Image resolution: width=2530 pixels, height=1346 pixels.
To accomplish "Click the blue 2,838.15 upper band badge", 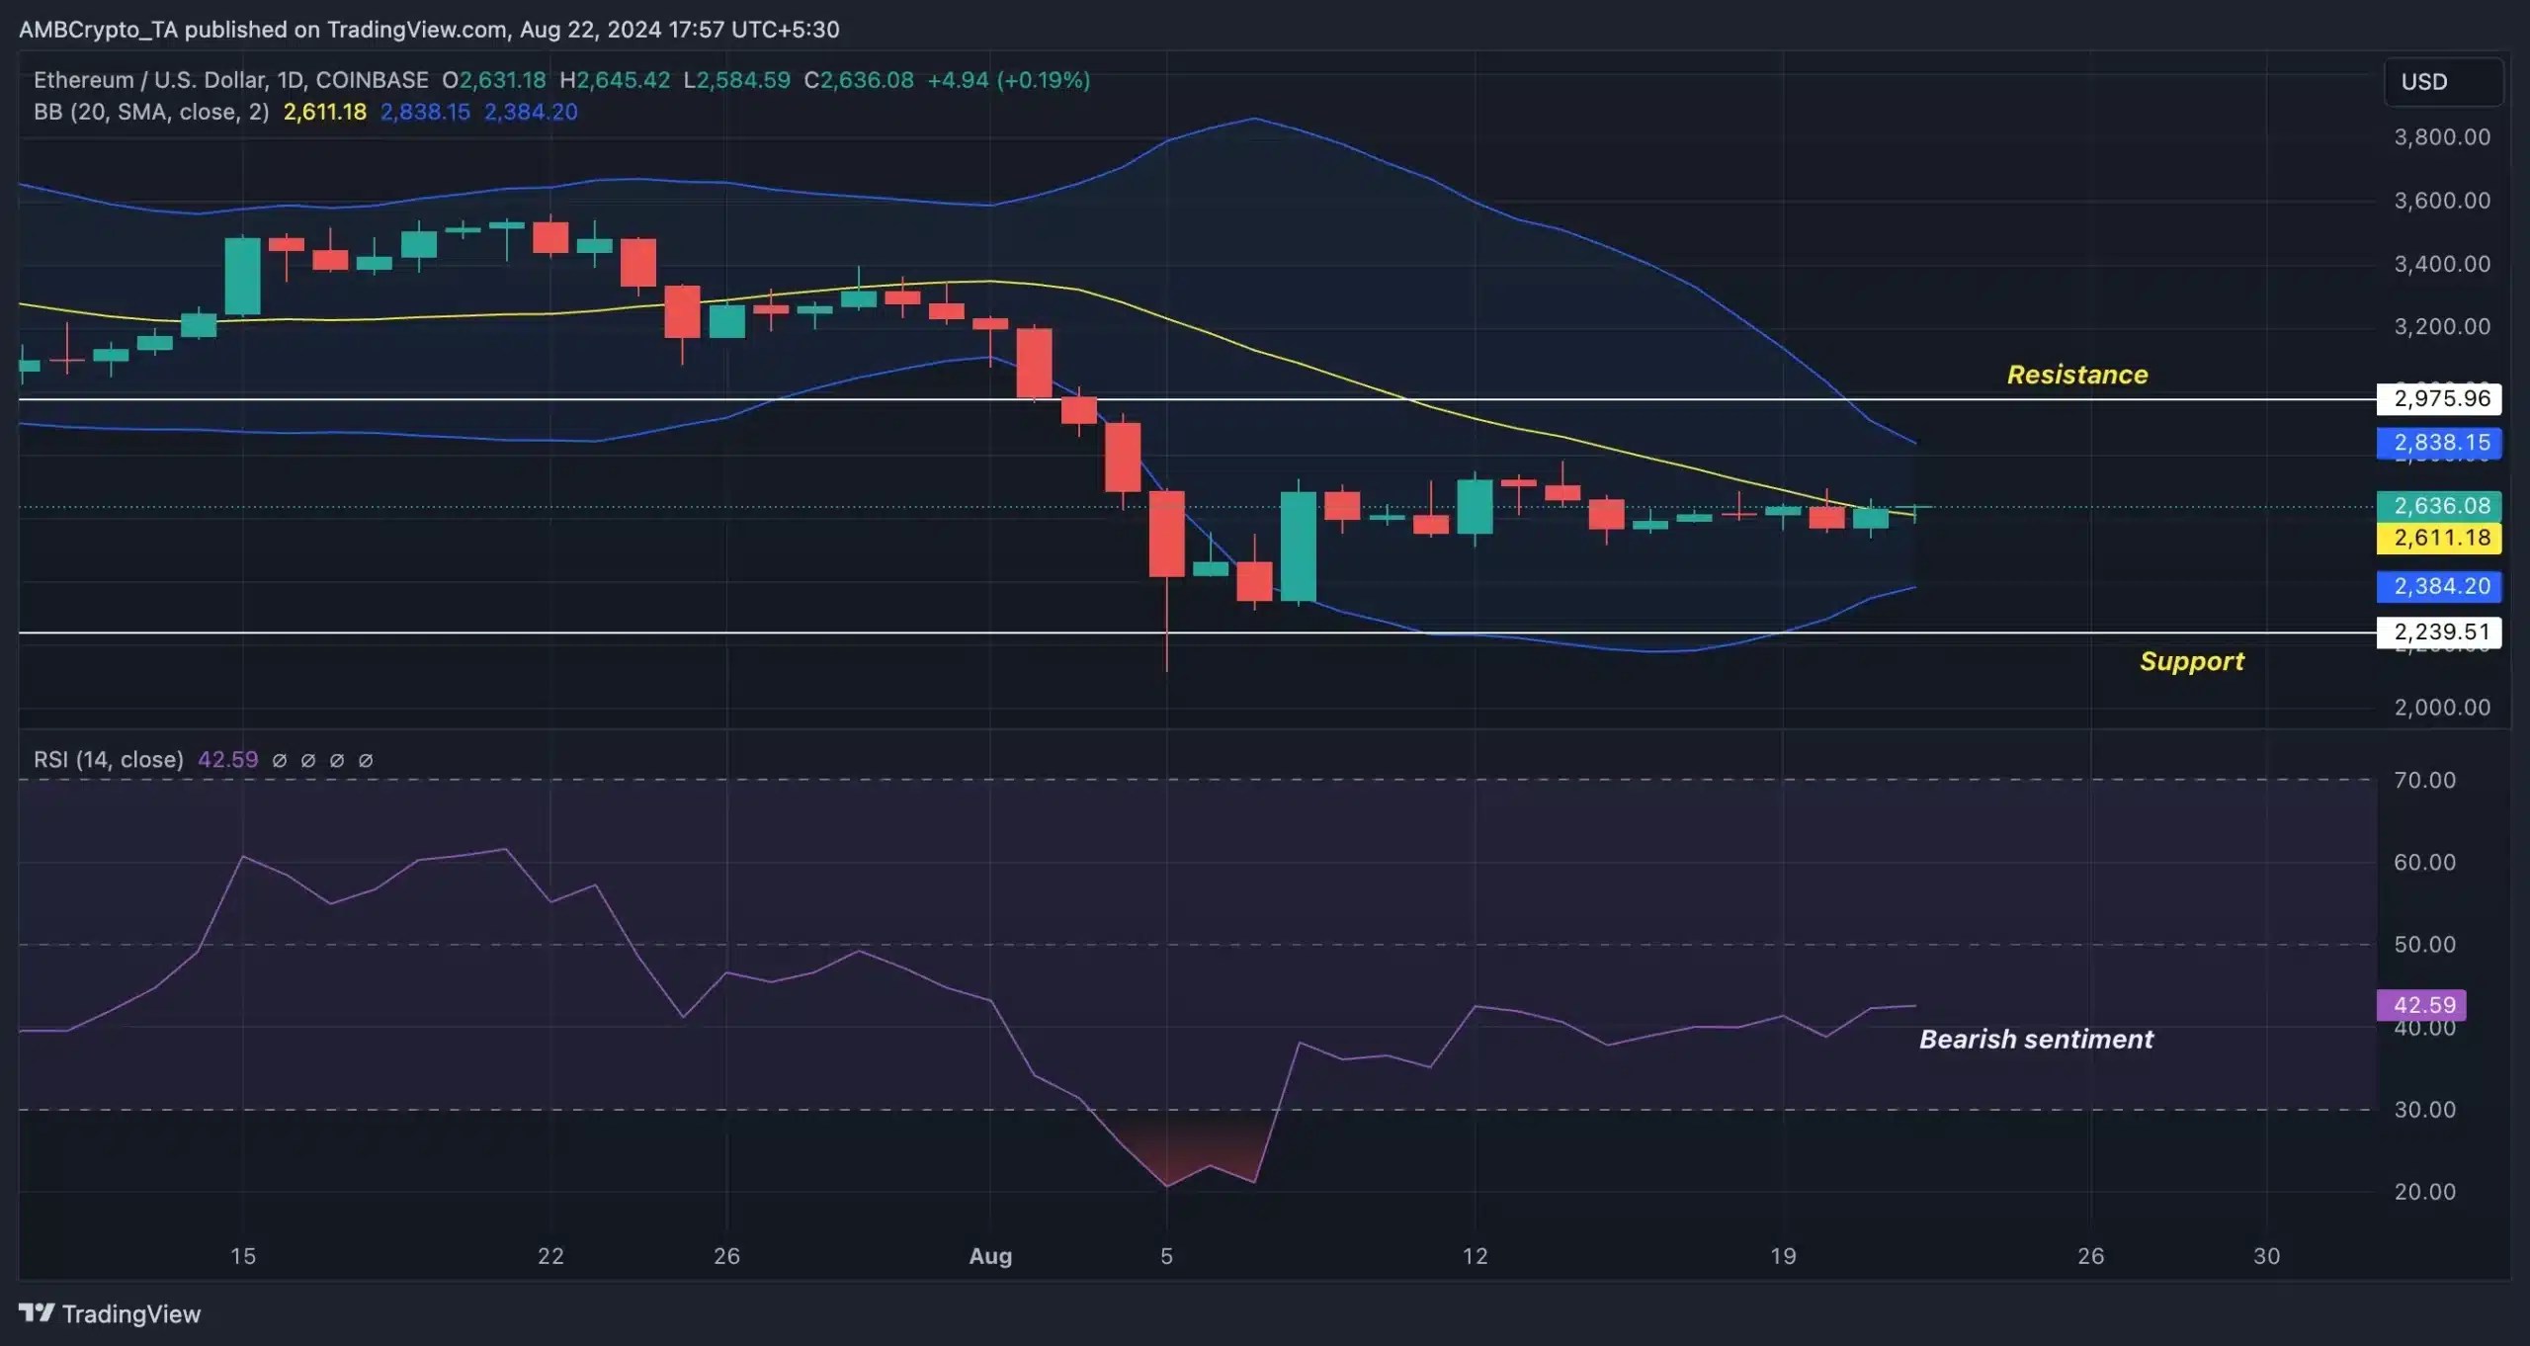I will (x=2438, y=443).
